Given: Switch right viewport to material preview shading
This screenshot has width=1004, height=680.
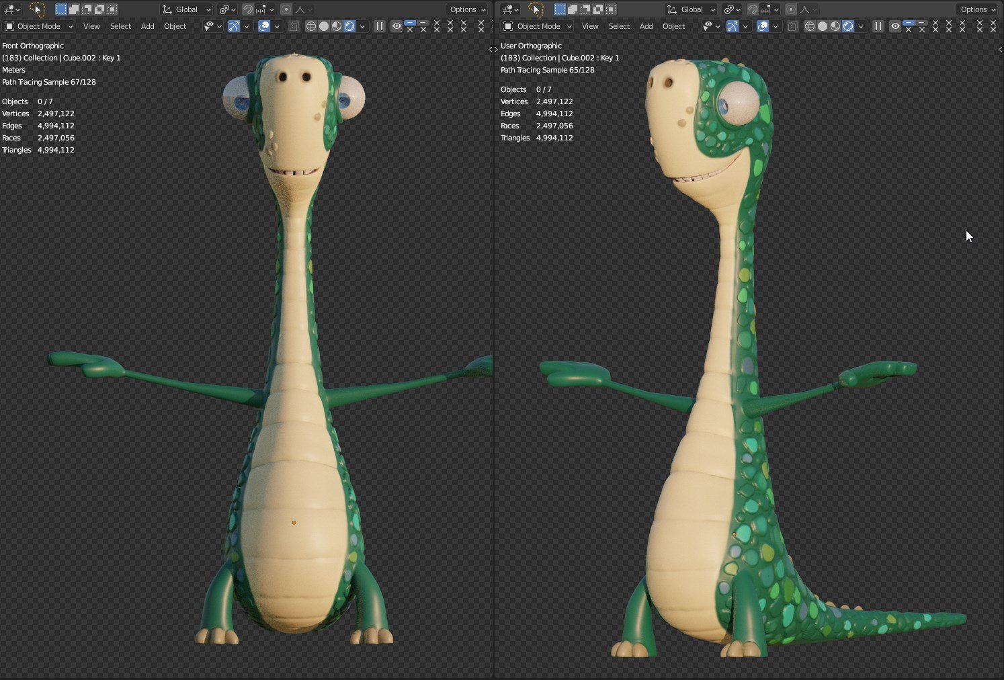Looking at the screenshot, I should (x=835, y=26).
